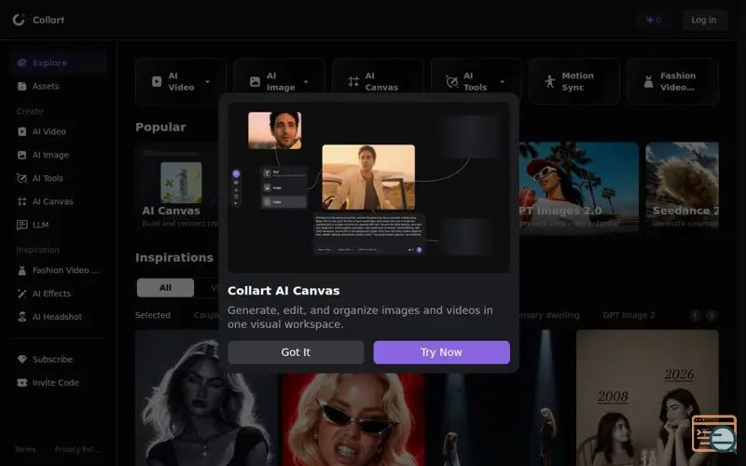Open Assets in the sidebar
The image size is (746, 466).
tap(58, 86)
